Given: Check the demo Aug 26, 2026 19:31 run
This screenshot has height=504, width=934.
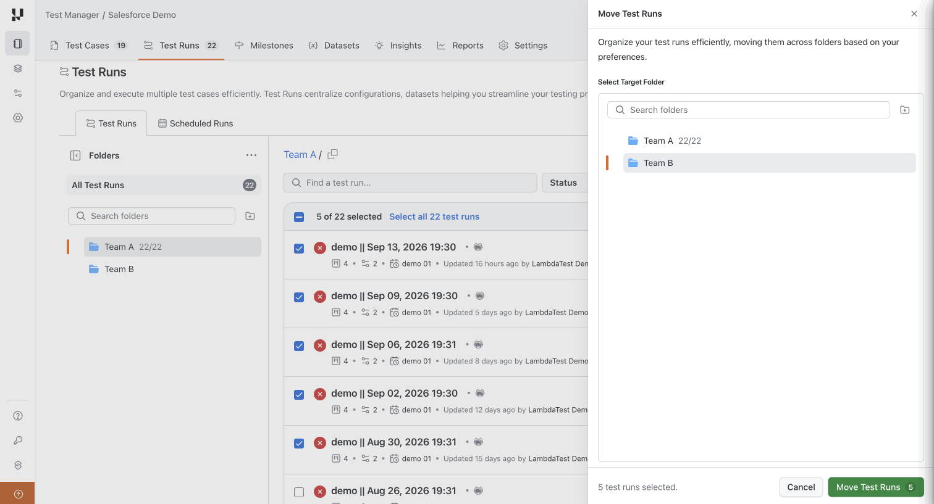Looking at the screenshot, I should 299,492.
